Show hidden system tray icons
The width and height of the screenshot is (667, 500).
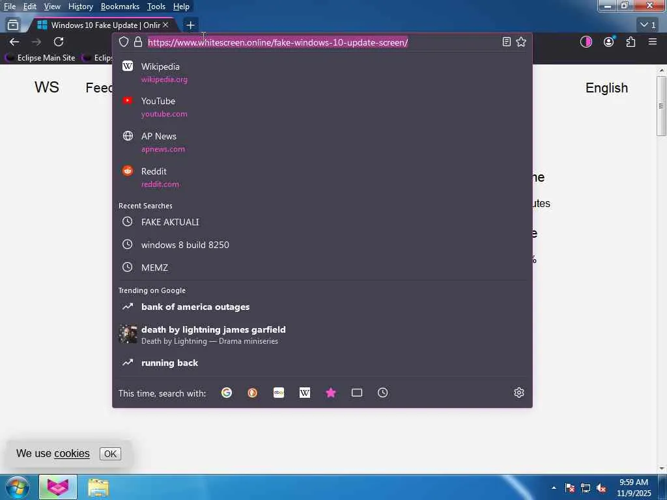(554, 488)
